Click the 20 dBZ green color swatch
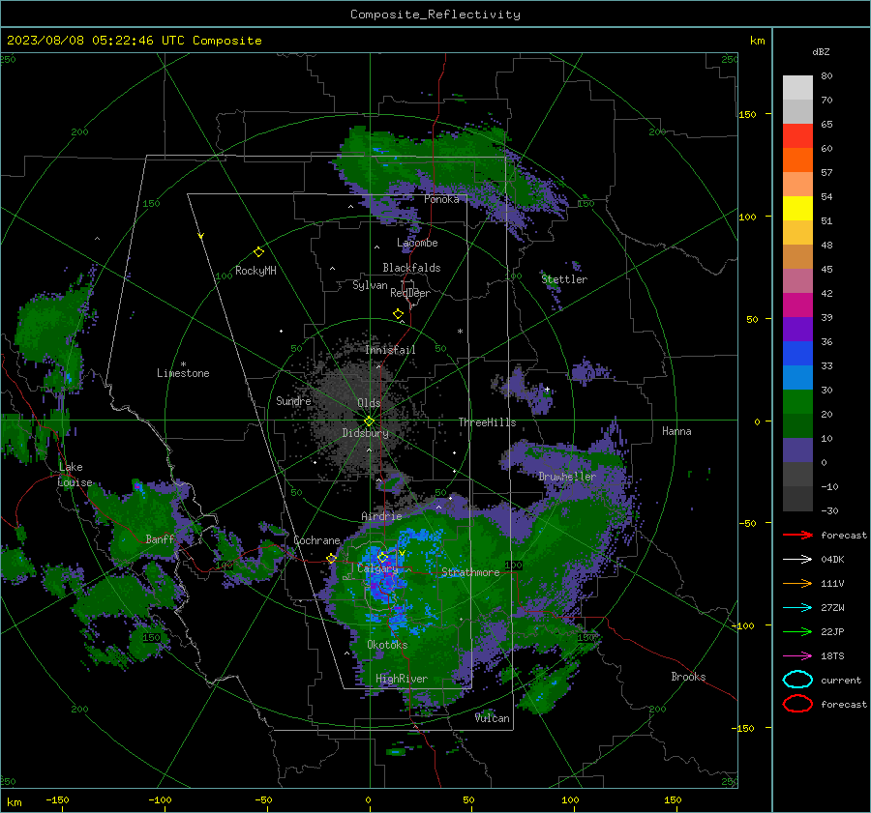This screenshot has height=813, width=871. click(x=797, y=401)
